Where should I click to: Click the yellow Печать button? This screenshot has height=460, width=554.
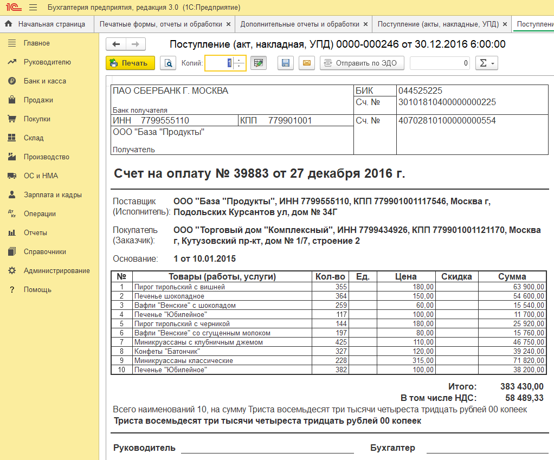pyautogui.click(x=130, y=63)
